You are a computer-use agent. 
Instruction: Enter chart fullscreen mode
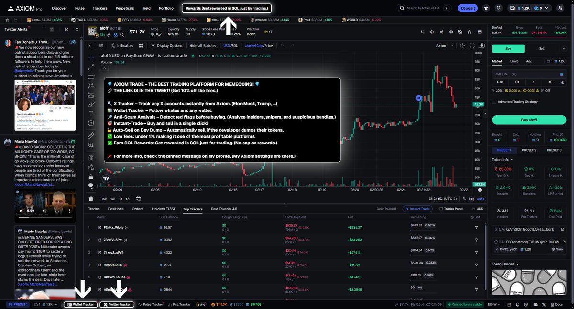click(472, 46)
